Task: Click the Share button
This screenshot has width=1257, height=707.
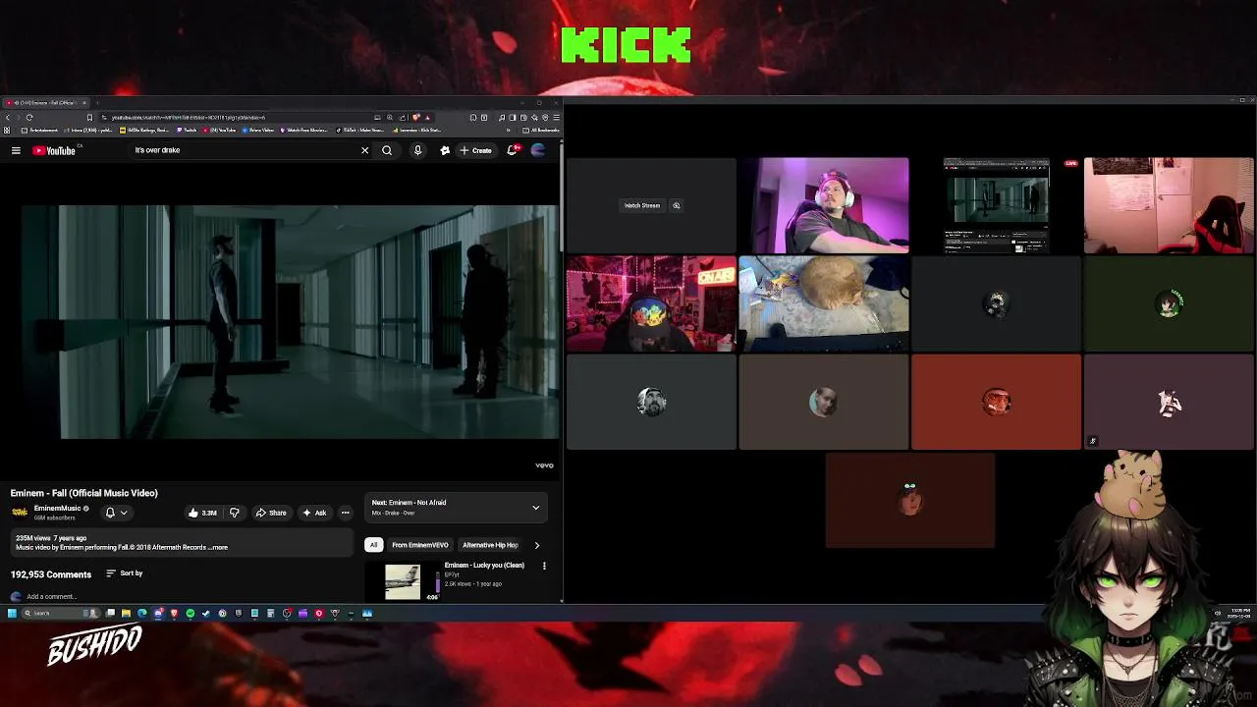Action: click(x=271, y=513)
